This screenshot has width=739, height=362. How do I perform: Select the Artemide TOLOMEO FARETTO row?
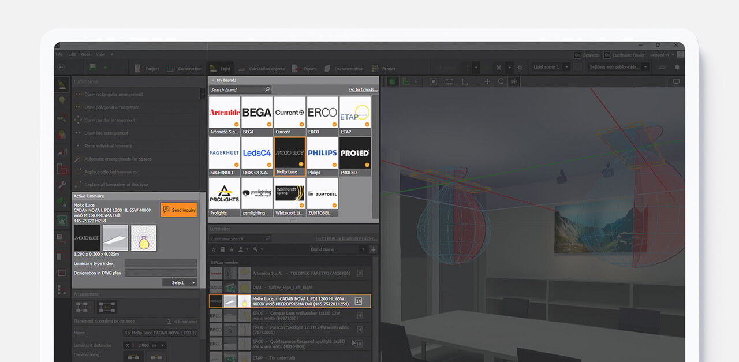pyautogui.click(x=289, y=273)
